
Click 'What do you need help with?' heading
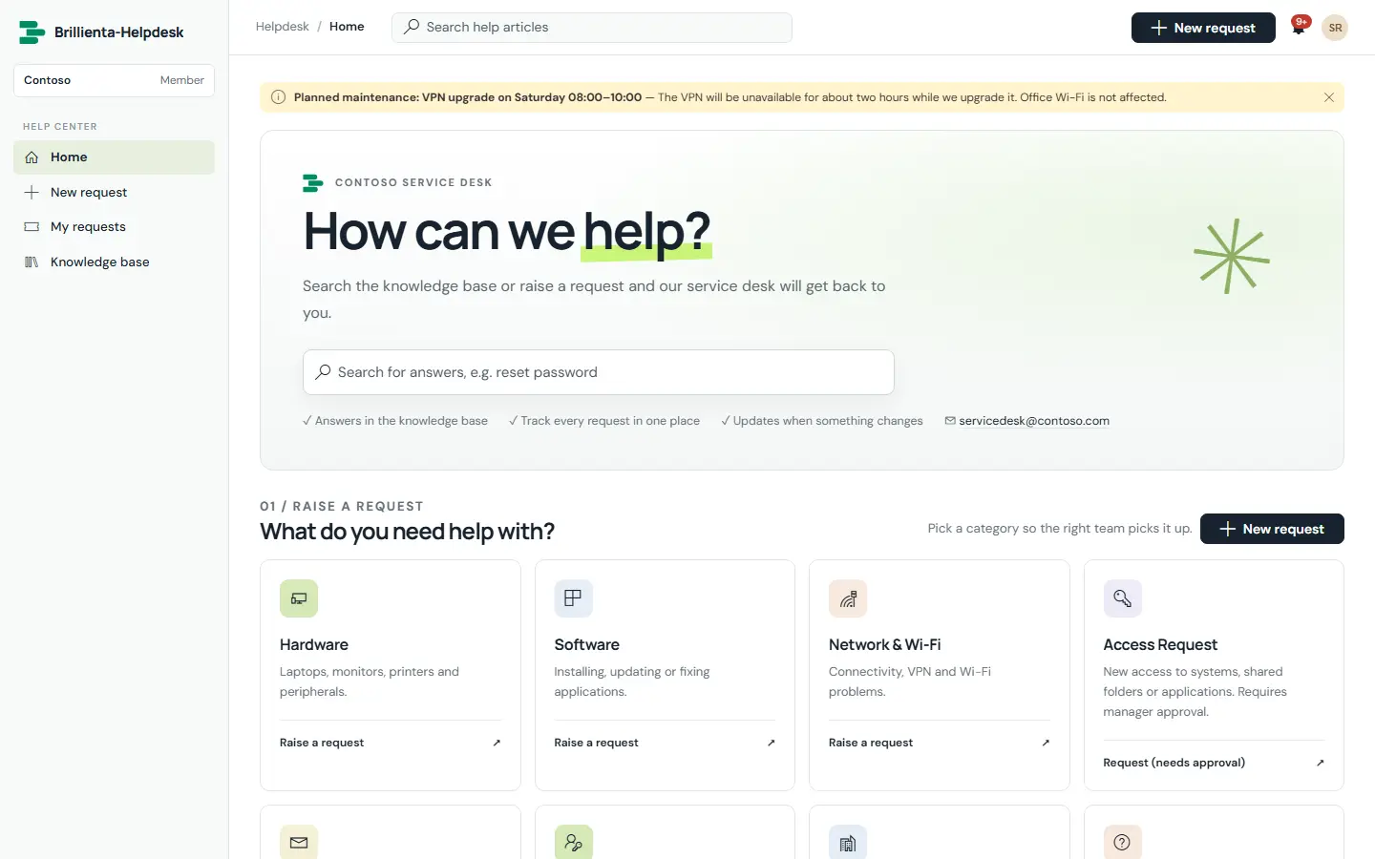407,532
